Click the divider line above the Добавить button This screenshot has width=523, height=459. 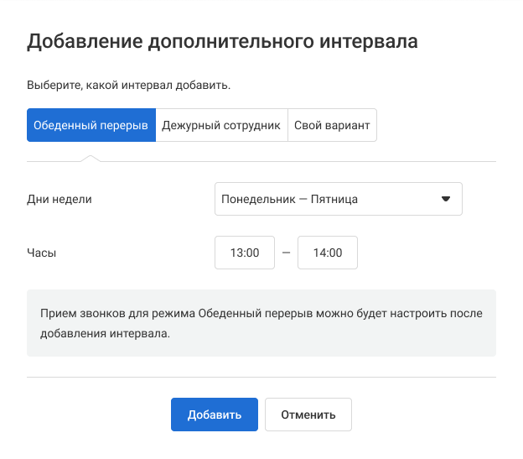[x=261, y=378]
